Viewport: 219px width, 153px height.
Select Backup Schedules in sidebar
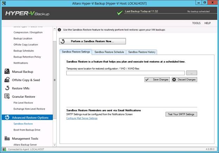tap(24, 51)
